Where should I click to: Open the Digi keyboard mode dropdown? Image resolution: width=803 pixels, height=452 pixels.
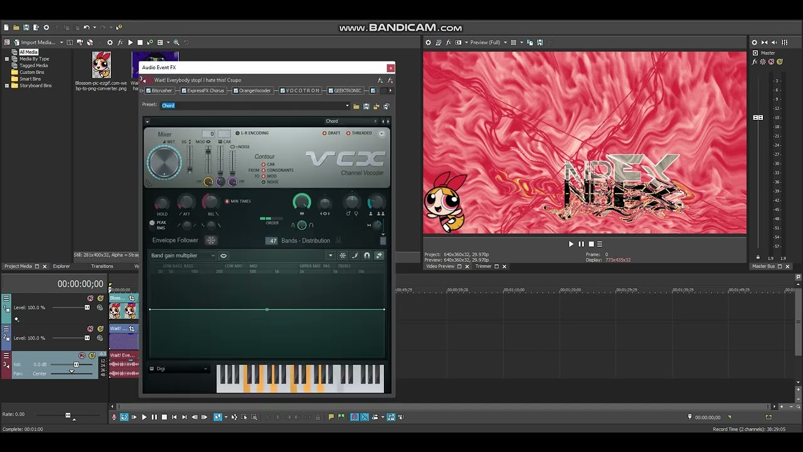179,369
